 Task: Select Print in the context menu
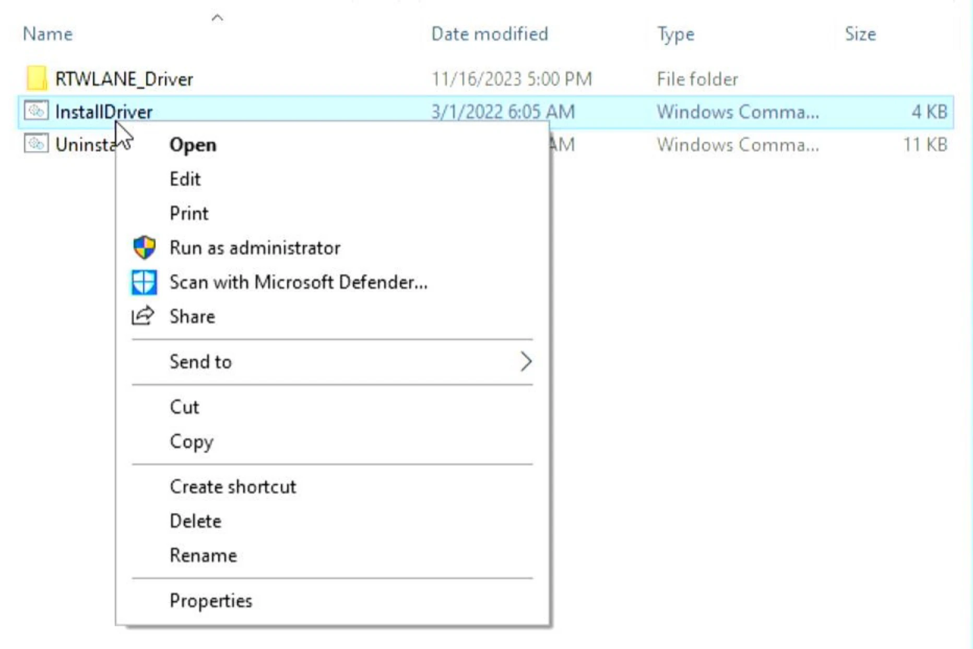189,213
